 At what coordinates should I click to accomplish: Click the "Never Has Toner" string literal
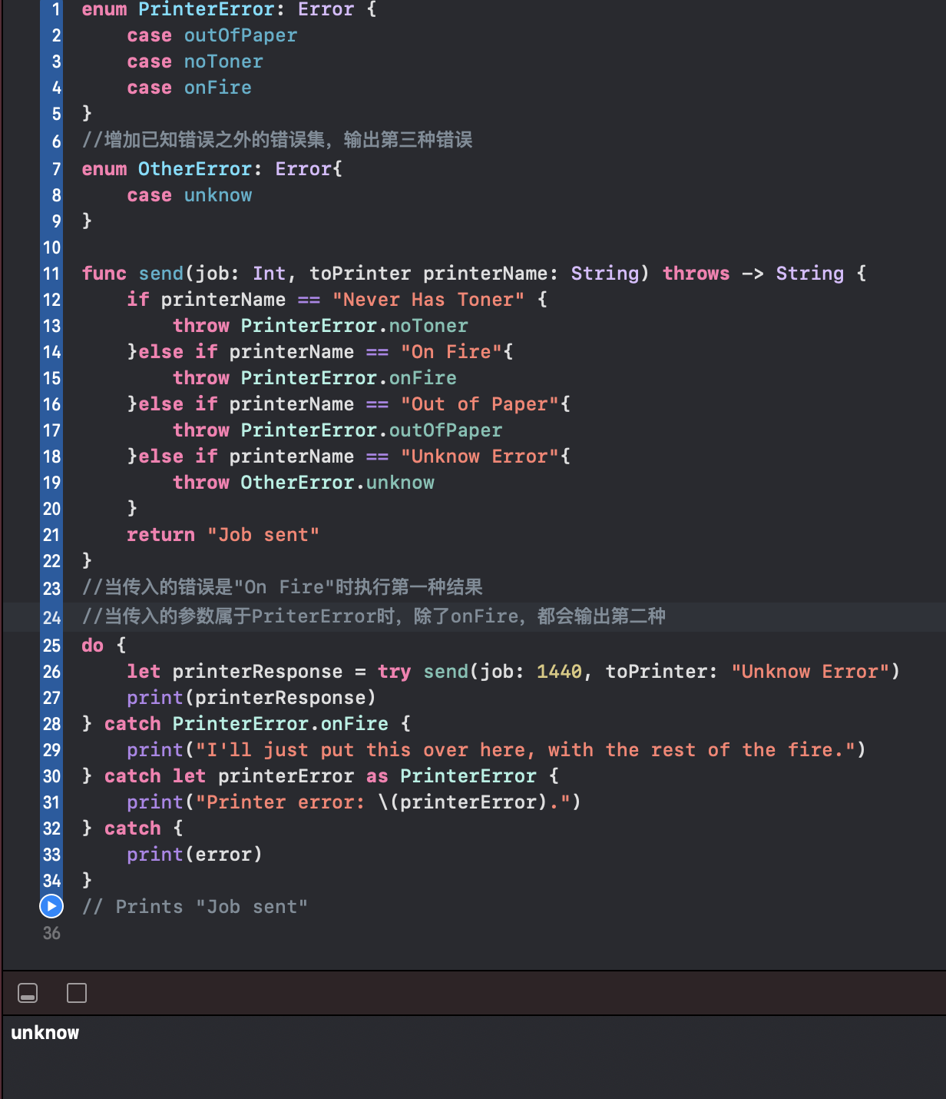[428, 300]
